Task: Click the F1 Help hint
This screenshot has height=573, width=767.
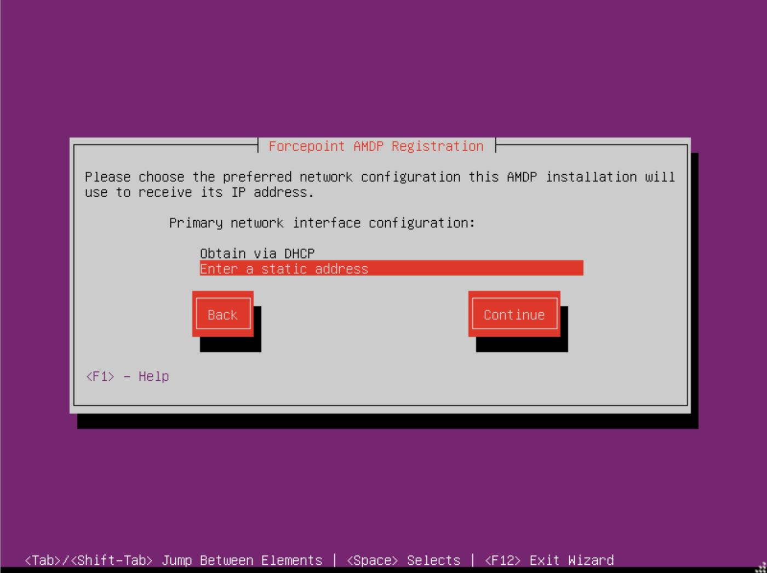Action: coord(127,376)
